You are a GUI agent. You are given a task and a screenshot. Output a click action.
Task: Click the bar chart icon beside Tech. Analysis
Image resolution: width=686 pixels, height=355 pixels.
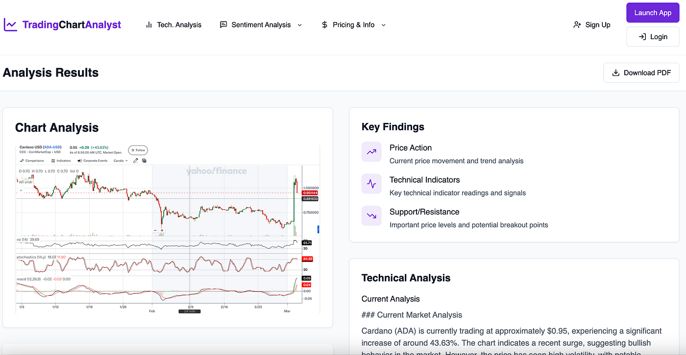click(x=149, y=24)
